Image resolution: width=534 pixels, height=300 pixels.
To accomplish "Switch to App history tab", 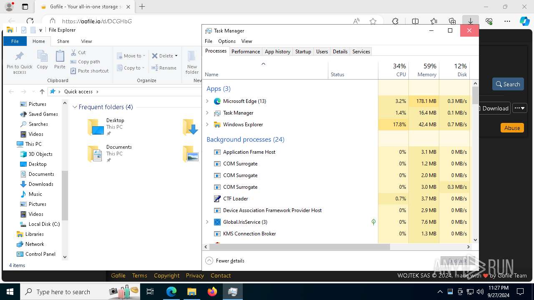I will coord(277,52).
